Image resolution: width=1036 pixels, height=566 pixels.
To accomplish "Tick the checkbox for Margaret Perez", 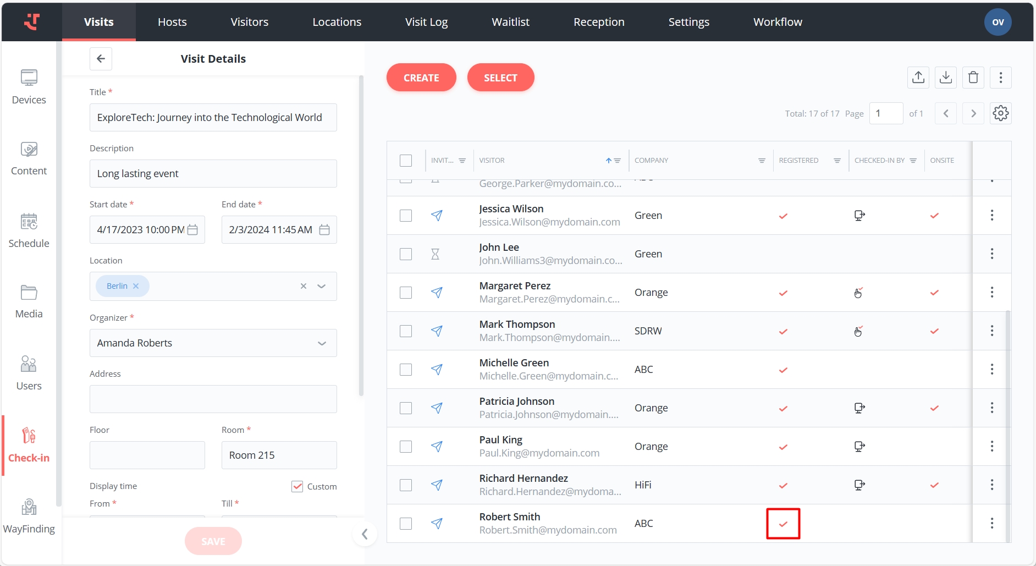I will click(406, 293).
